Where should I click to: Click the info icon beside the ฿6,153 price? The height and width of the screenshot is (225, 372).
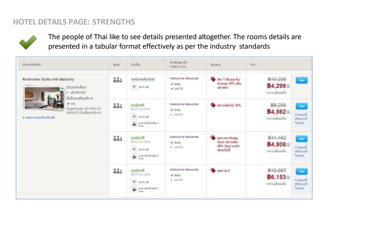tap(288, 177)
